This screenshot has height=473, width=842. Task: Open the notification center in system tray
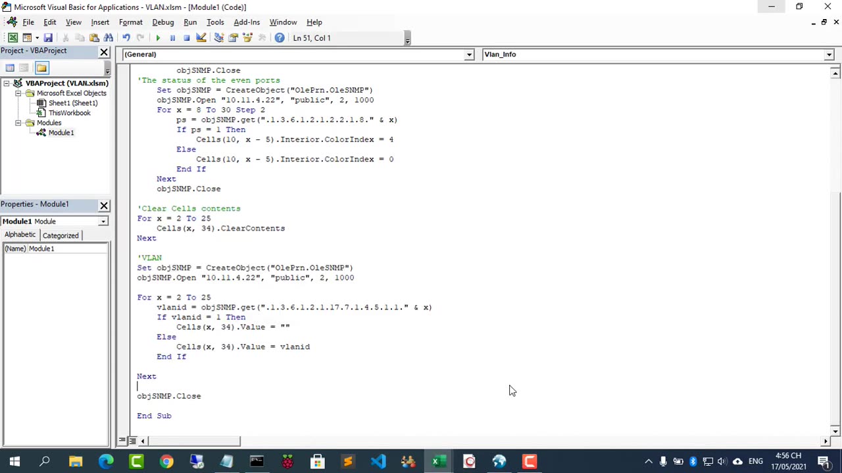pos(824,462)
